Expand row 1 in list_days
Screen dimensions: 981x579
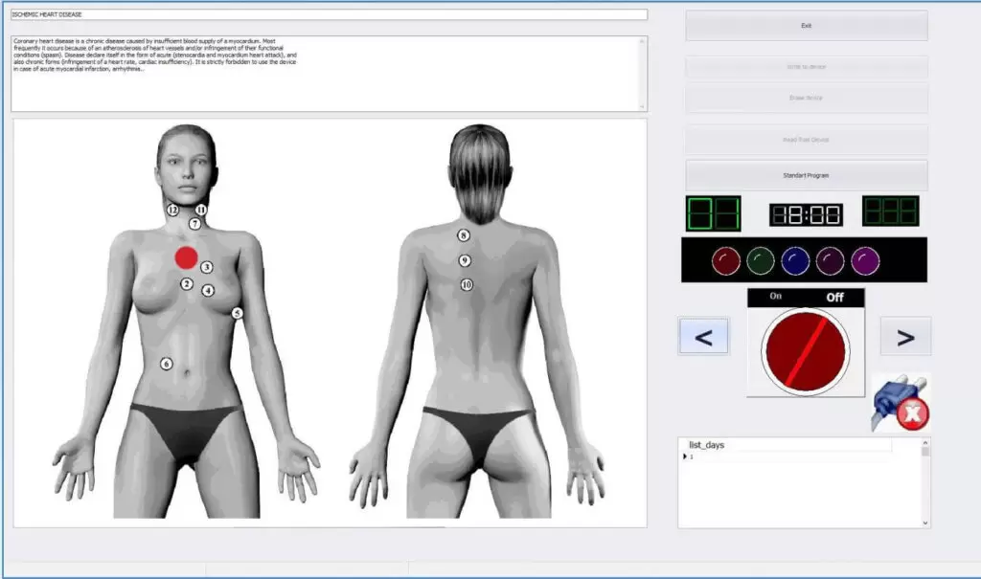(685, 457)
